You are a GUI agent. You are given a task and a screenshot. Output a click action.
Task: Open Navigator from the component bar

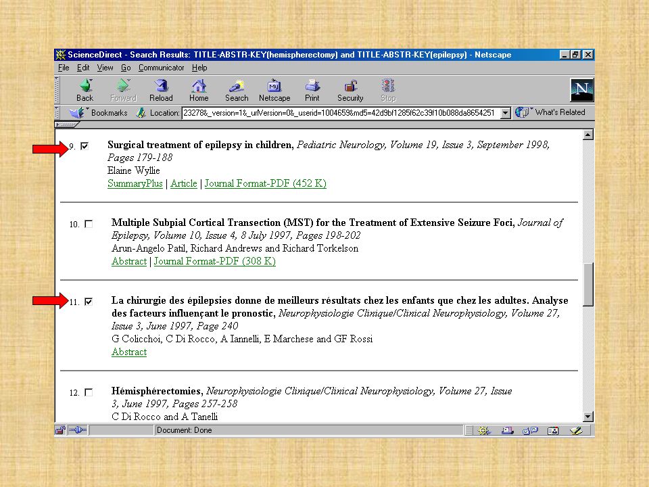tap(483, 431)
